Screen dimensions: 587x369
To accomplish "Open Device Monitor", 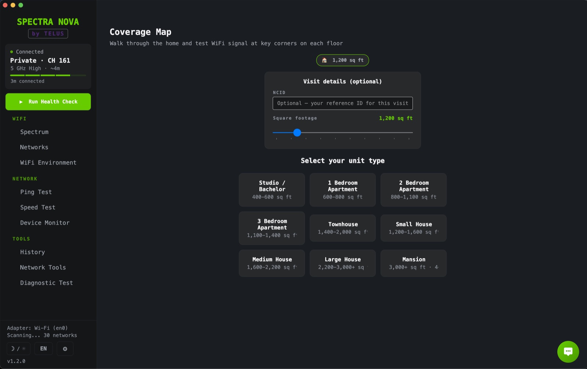I will point(45,223).
